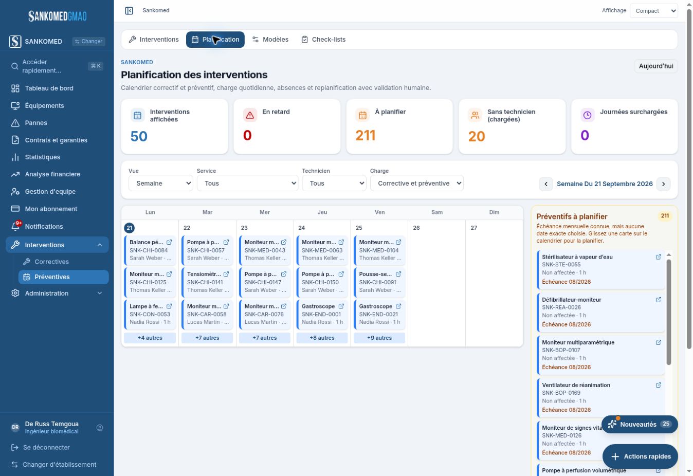Image resolution: width=693 pixels, height=476 pixels.
Task: Collapse the Interventions sidebar section
Action: [x=100, y=245]
